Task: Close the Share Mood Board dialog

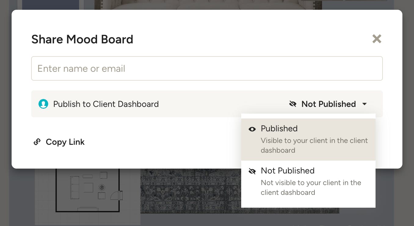Action: coord(377,39)
